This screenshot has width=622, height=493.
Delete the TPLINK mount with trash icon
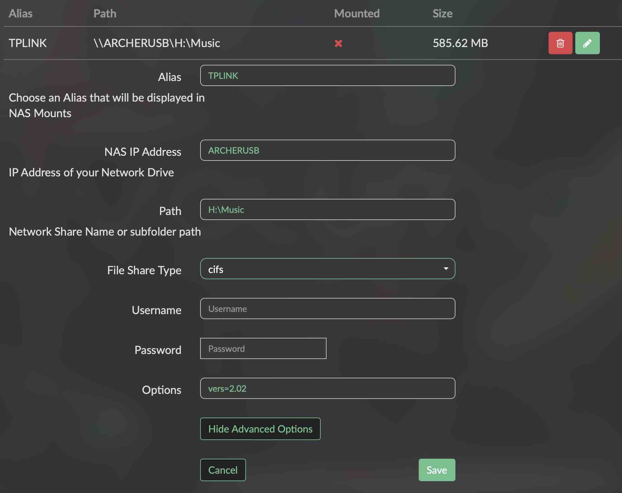(x=560, y=43)
